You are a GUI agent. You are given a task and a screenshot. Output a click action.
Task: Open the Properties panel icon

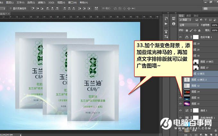(174, 18)
